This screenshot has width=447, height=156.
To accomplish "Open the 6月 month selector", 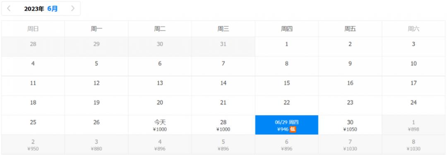I will pyautogui.click(x=53, y=9).
